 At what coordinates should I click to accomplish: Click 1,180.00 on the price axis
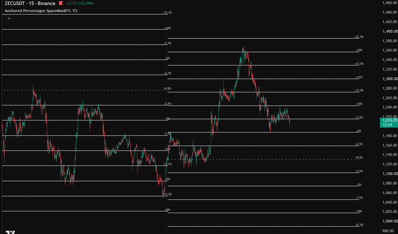click(390, 136)
